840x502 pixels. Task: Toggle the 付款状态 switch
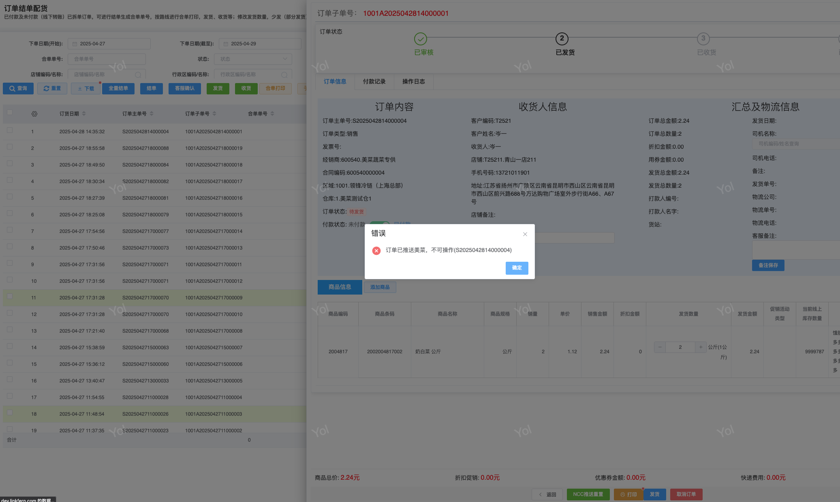click(380, 223)
